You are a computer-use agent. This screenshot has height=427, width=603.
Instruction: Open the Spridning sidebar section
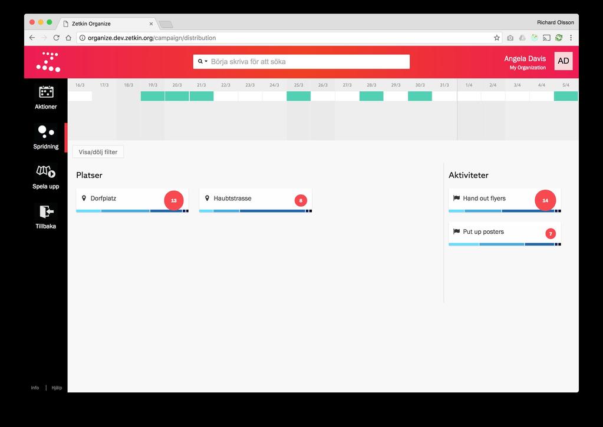click(x=46, y=137)
